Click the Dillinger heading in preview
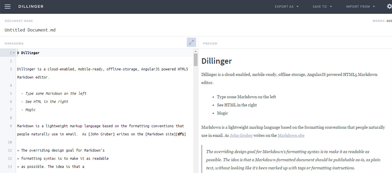The width and height of the screenshot is (392, 173). tap(217, 61)
